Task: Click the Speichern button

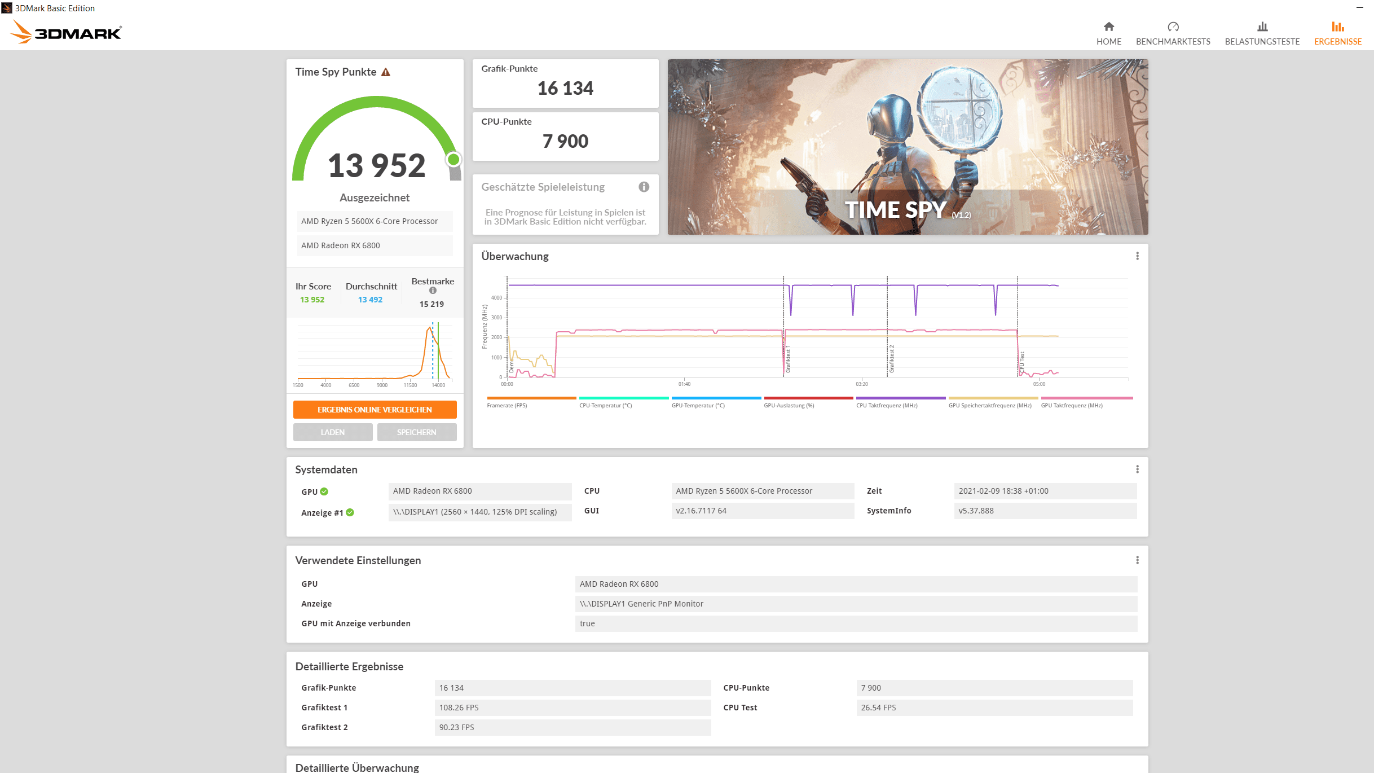Action: [416, 432]
